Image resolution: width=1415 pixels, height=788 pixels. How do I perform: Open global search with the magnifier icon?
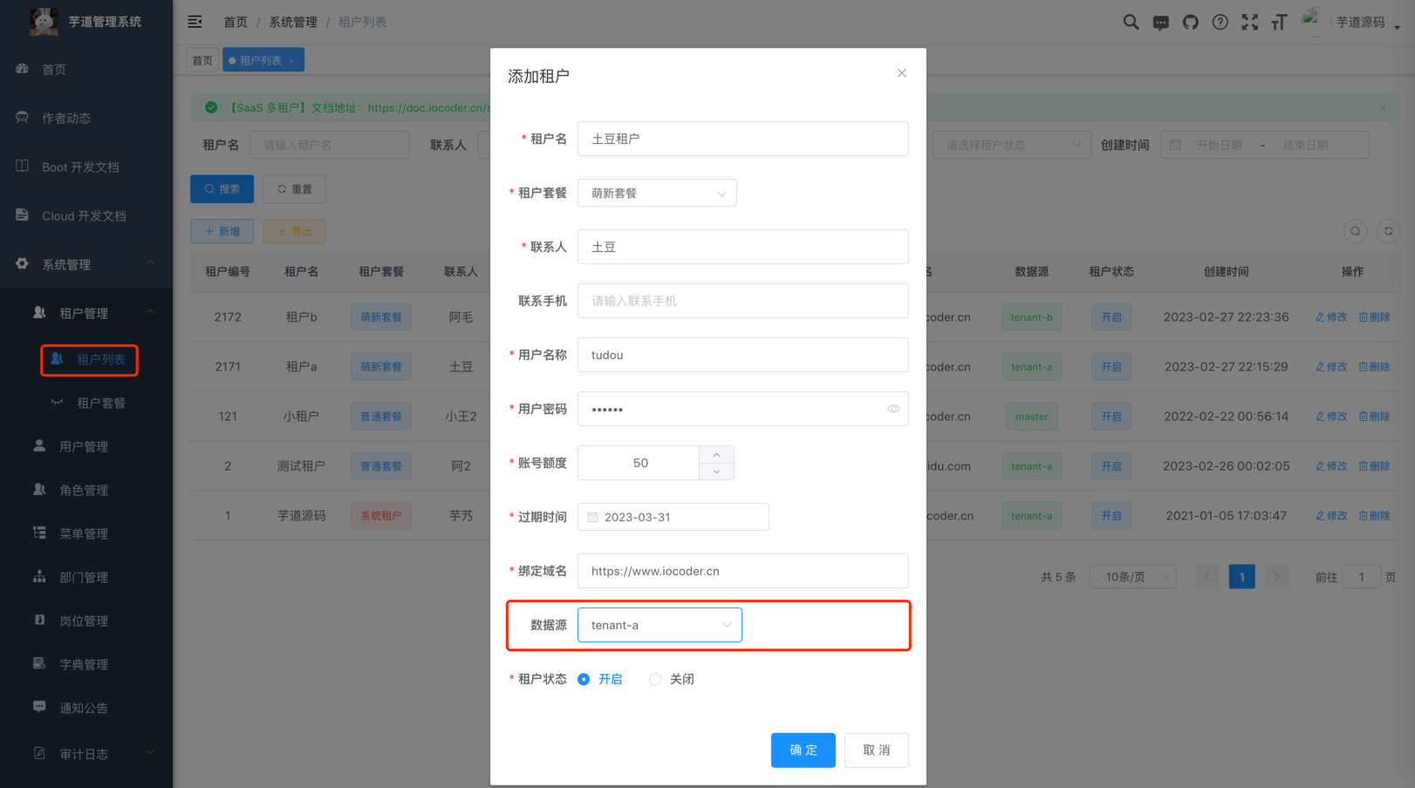pyautogui.click(x=1131, y=22)
